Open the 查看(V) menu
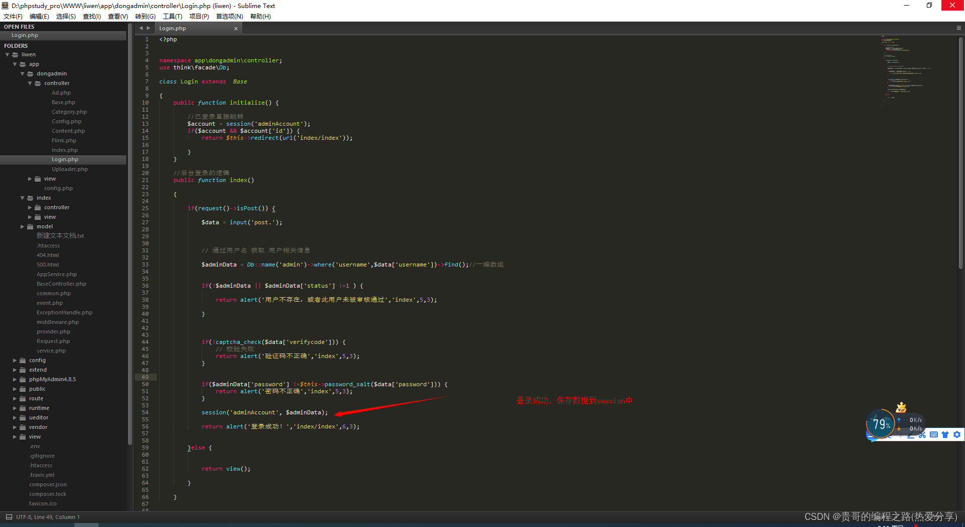The height and width of the screenshot is (527, 965). 118,17
